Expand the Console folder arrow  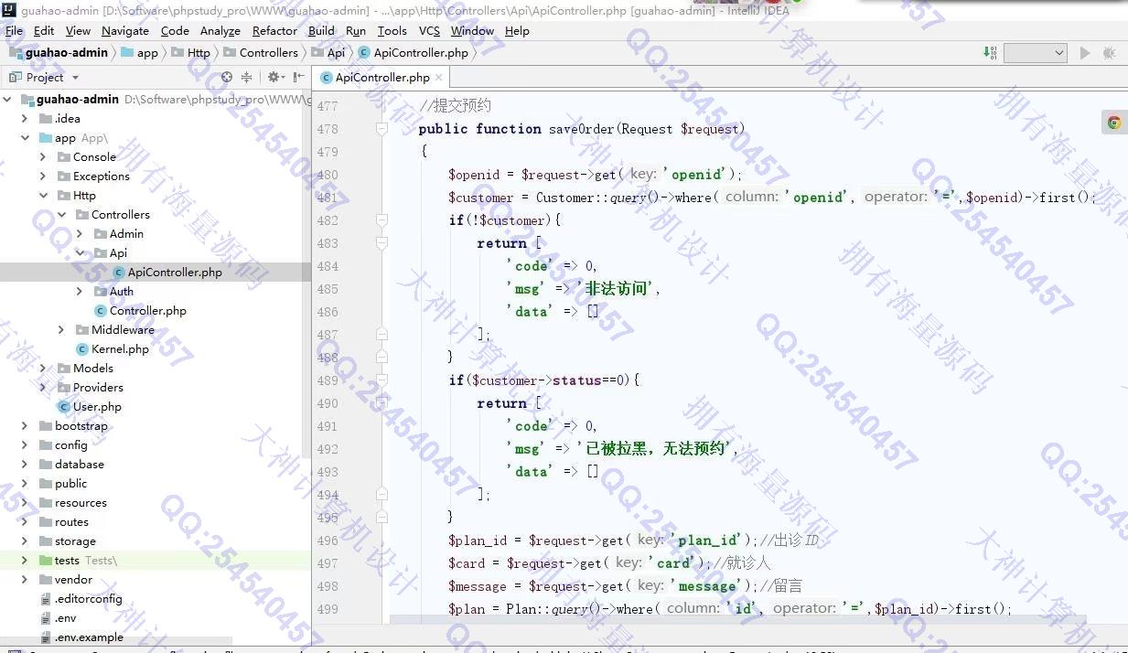43,156
